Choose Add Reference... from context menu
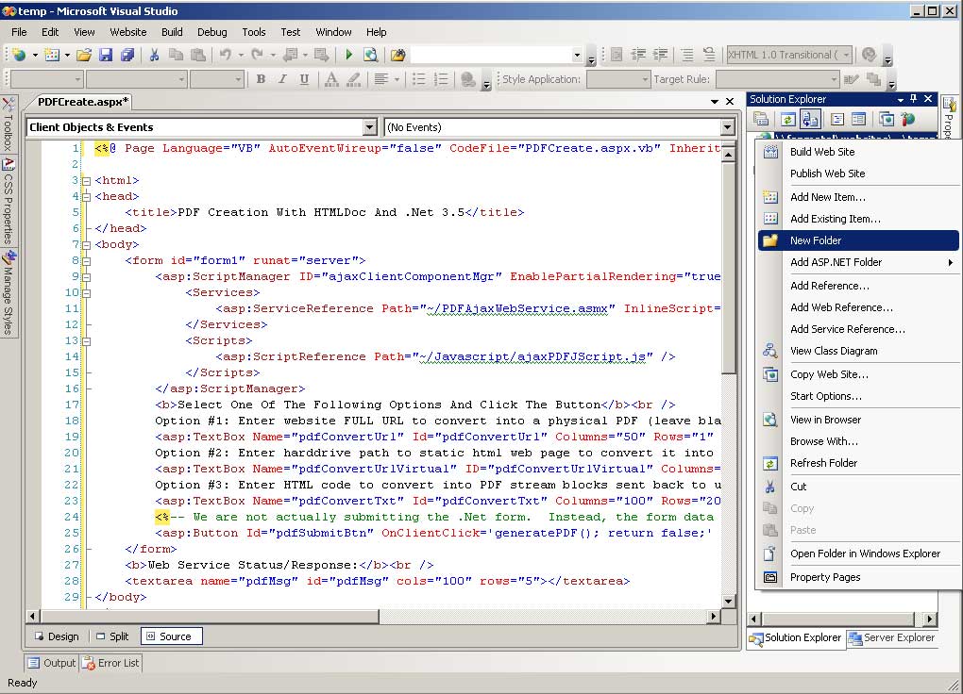The image size is (963, 694). tap(858, 286)
